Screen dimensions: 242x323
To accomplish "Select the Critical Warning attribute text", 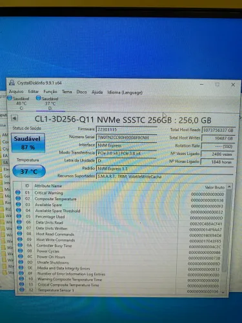I will pyautogui.click(x=48, y=193).
